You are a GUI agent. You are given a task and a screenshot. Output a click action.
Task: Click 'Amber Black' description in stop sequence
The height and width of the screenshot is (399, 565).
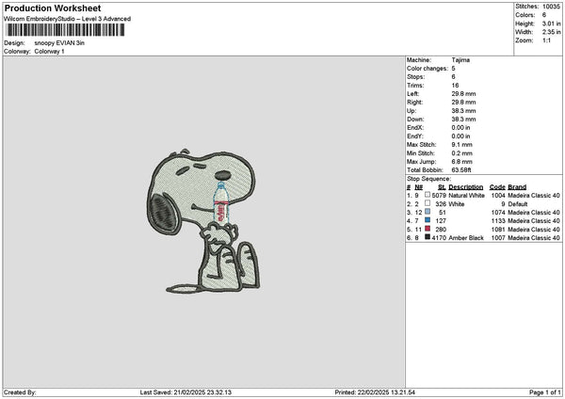click(466, 238)
